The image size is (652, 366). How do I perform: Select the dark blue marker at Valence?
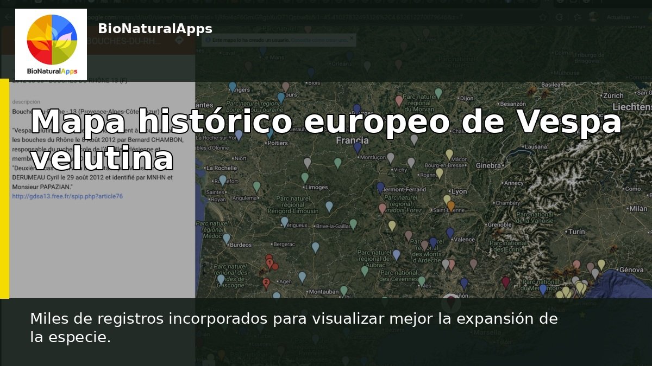(x=450, y=233)
